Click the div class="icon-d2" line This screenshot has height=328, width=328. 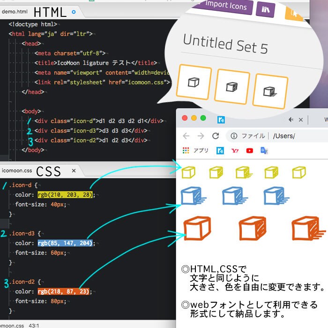pos(91,140)
